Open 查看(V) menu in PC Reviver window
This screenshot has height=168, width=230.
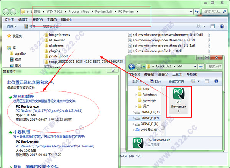[x=38, y=20]
